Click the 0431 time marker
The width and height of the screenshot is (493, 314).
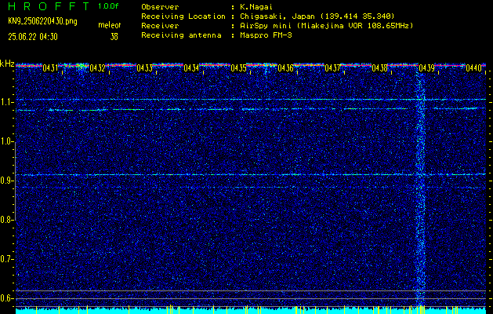50,68
